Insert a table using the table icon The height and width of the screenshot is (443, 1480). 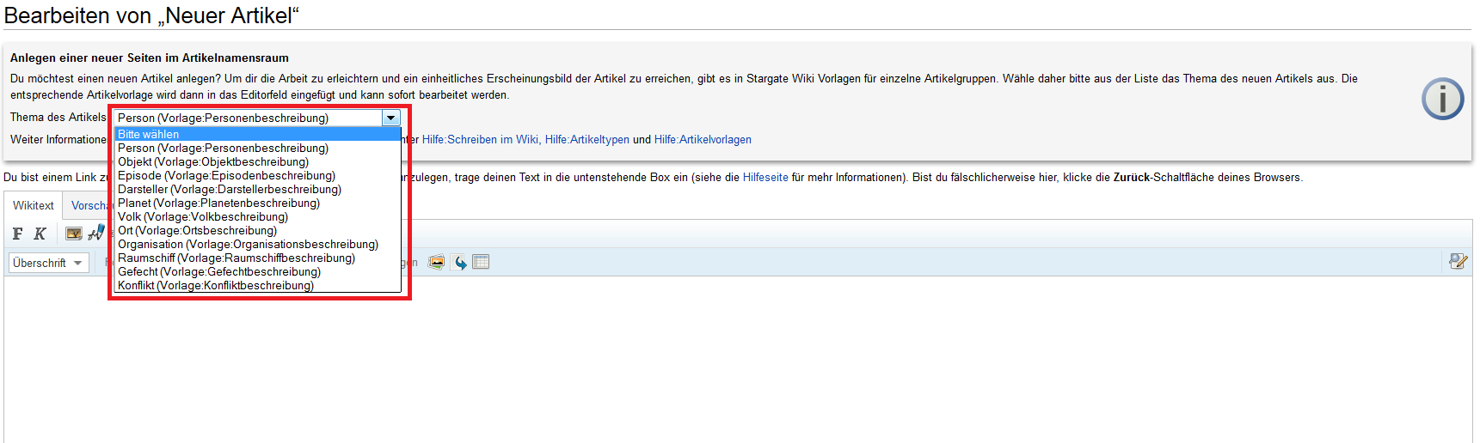point(481,262)
